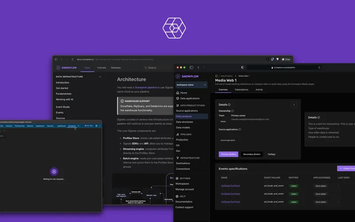Screen dimensions: 355x222
Task: Select the Application tab in DevTools
Action: coord(40,126)
